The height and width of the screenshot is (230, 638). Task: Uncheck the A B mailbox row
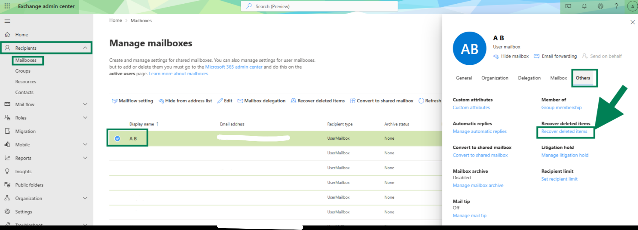[x=117, y=139]
